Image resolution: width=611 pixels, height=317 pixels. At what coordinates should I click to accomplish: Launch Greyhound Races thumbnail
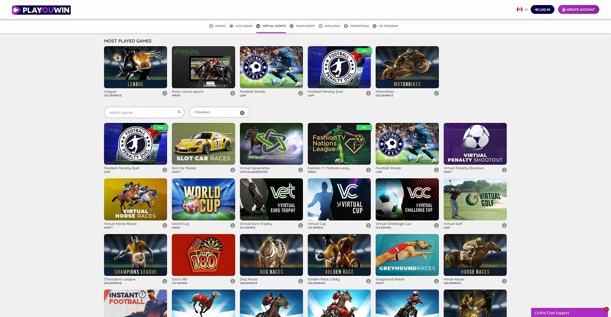click(407, 255)
